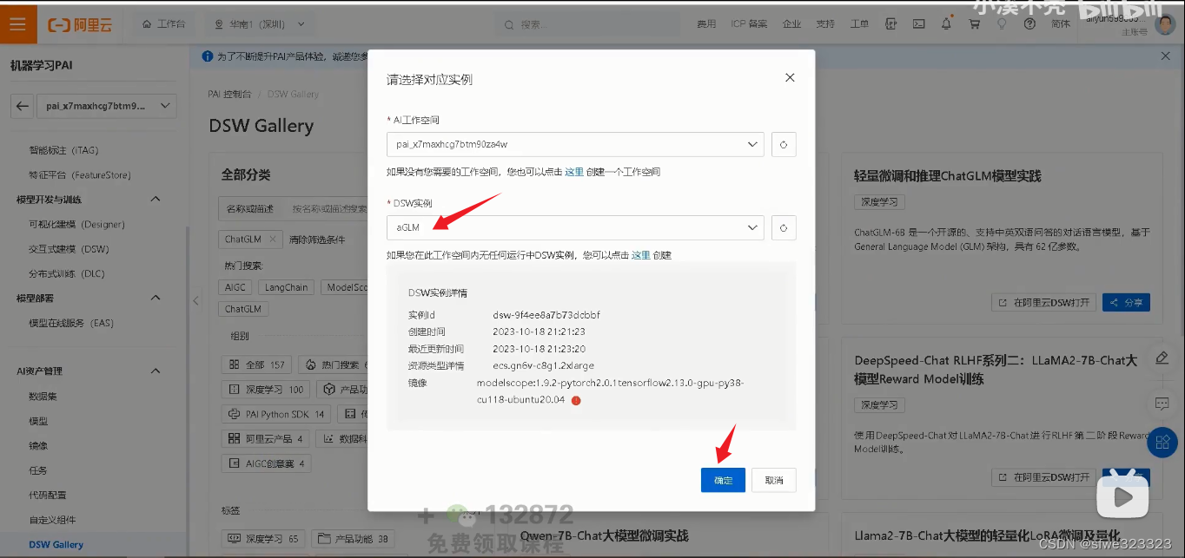The width and height of the screenshot is (1185, 558).
Task: Select the 全部 157 category
Action: pyautogui.click(x=256, y=364)
